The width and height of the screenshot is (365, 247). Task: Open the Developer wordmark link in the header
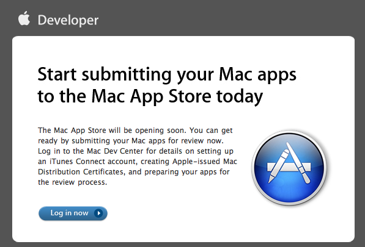pos(68,20)
